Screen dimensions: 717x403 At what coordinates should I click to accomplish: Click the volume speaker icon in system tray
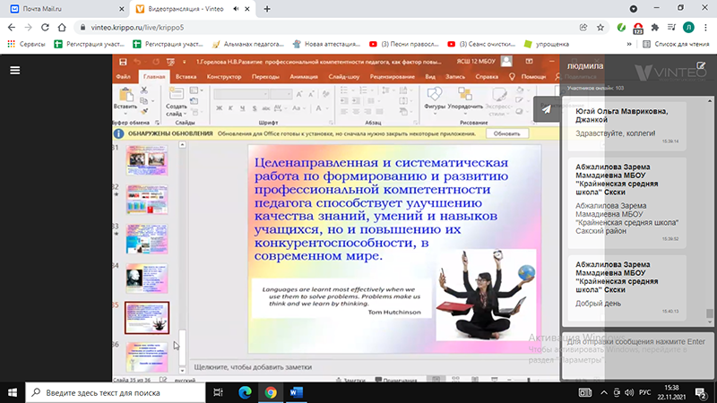tap(629, 392)
